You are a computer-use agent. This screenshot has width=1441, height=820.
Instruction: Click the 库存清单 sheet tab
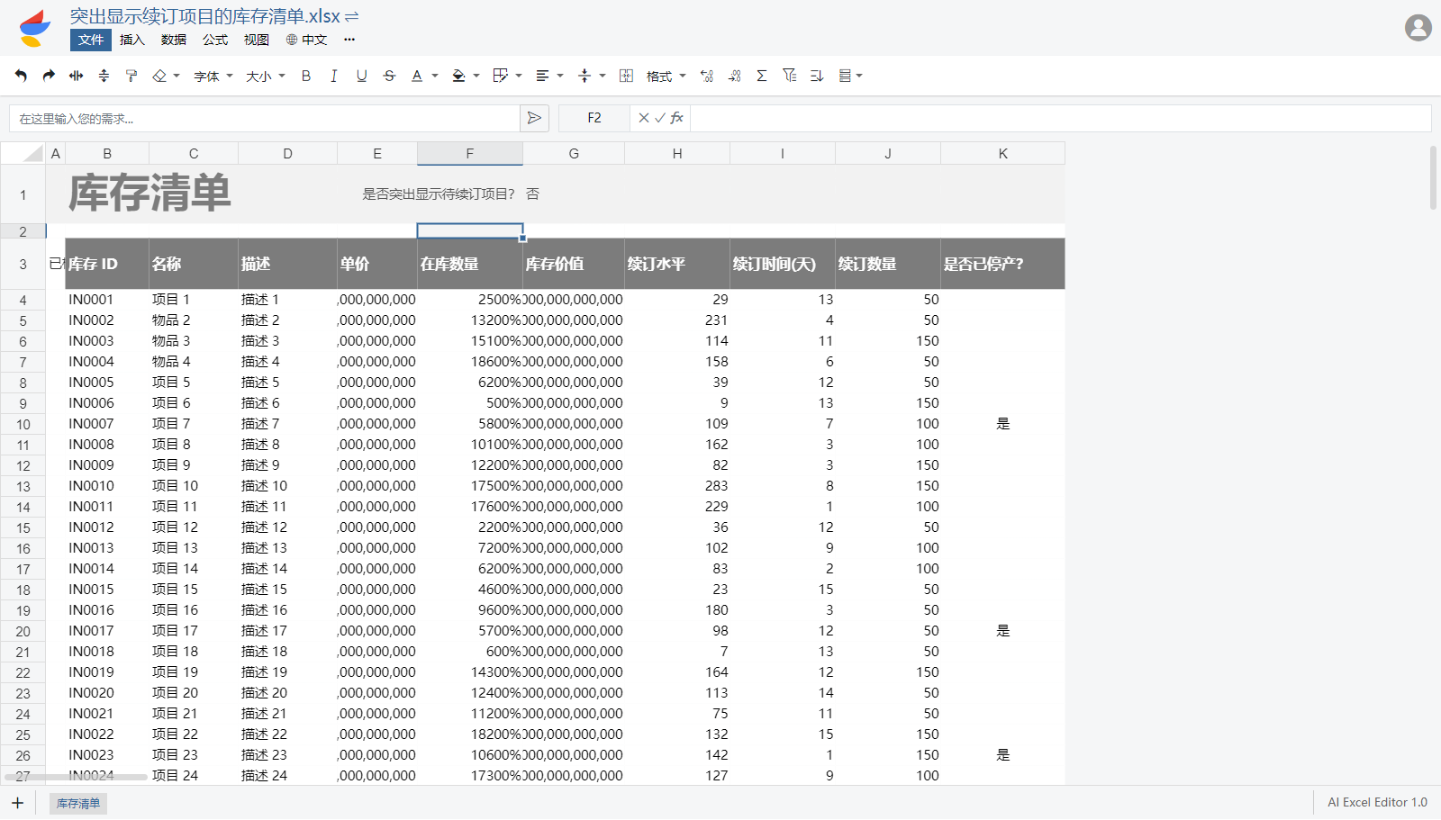click(77, 803)
